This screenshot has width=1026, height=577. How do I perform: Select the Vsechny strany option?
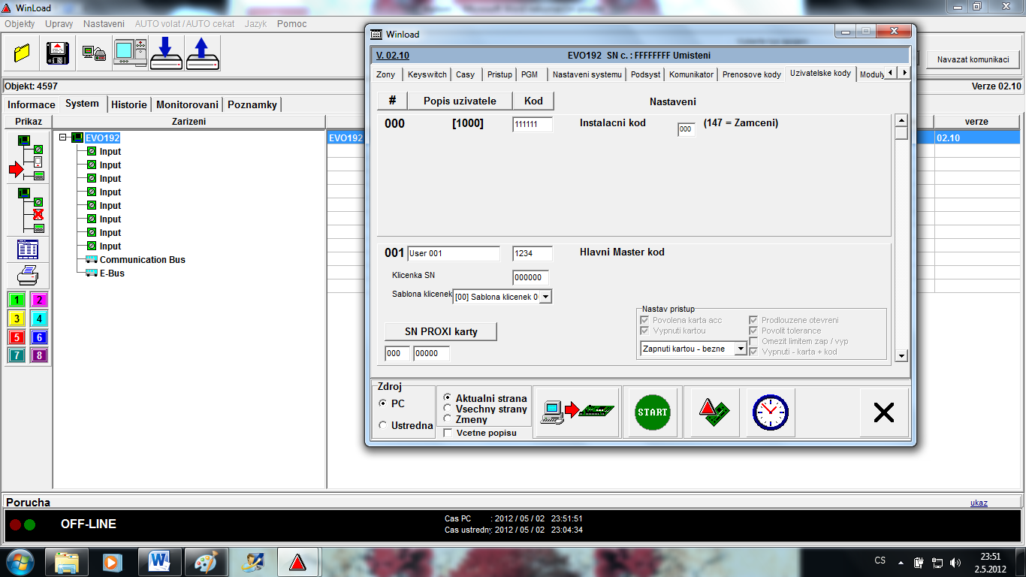tap(448, 408)
